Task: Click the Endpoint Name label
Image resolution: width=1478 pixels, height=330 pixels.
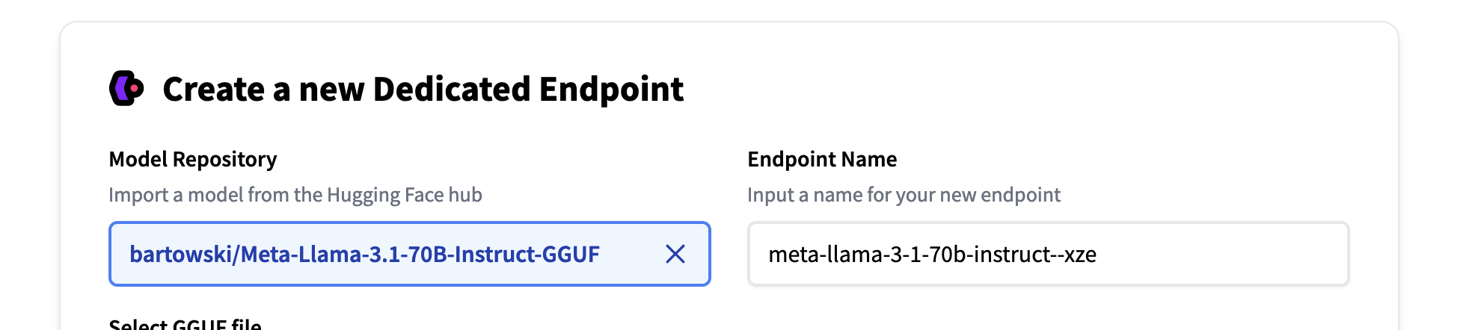Action: (x=822, y=159)
